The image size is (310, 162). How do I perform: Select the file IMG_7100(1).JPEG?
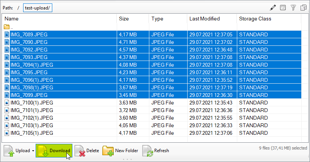click(x=31, y=103)
